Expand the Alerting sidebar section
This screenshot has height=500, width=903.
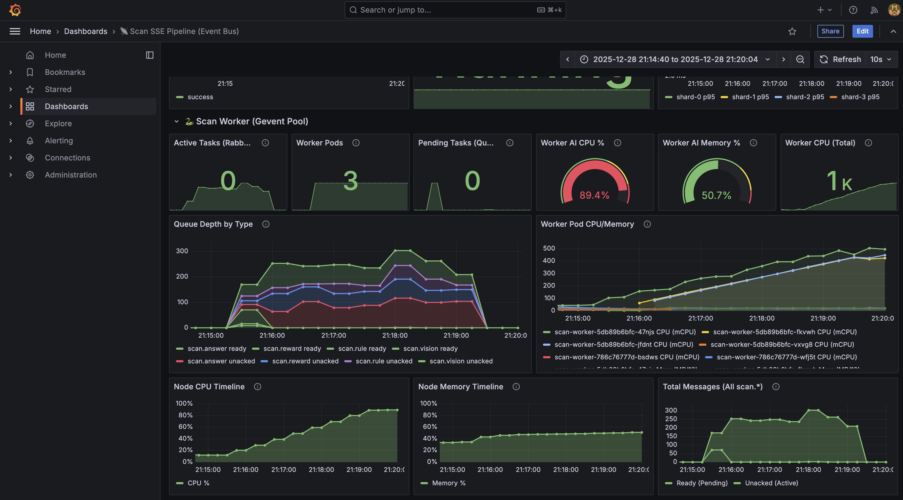(x=10, y=141)
